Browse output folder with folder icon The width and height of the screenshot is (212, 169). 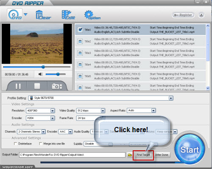(x=130, y=155)
